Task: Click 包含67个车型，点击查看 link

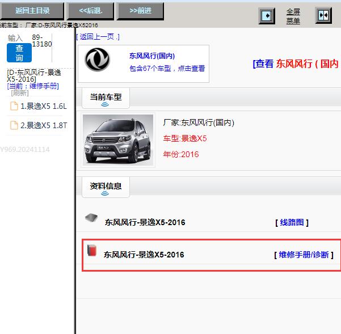Action: pos(167,69)
